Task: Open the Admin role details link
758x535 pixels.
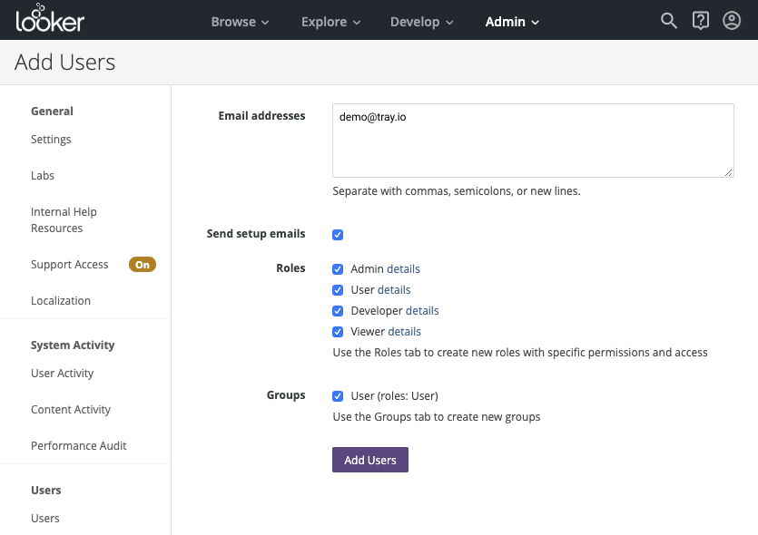Action: [x=405, y=268]
